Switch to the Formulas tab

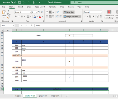tap(53, 7)
